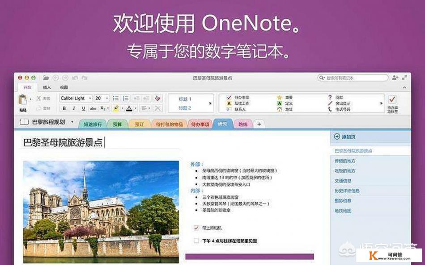Open the 预算 section tab
Screen dimensions: 425x265
pos(117,124)
